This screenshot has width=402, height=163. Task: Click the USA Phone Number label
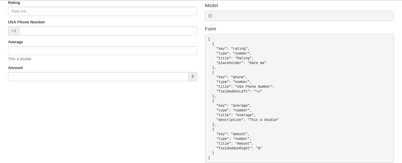pos(26,22)
